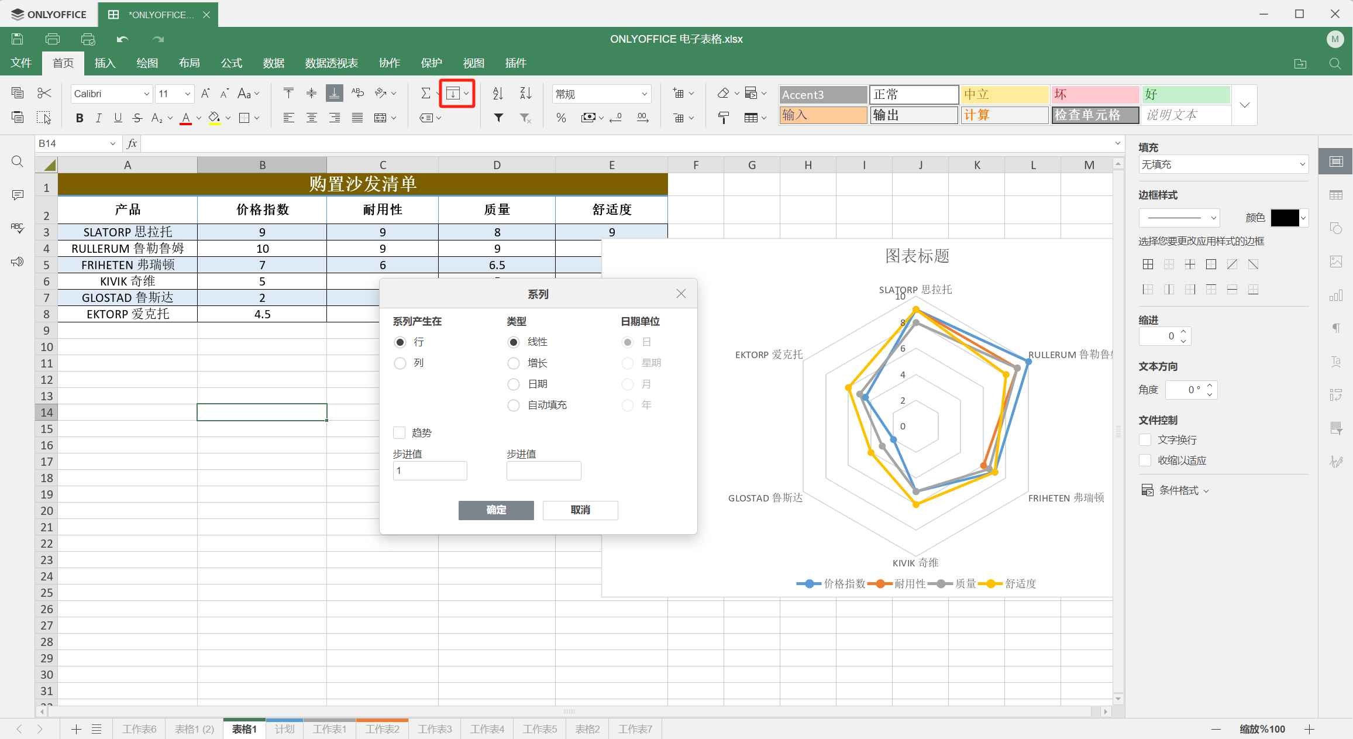Switch to the 插入 tab
The image size is (1353, 739).
click(x=105, y=63)
